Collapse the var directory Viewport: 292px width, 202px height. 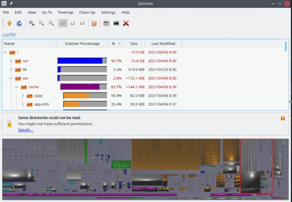(11, 78)
